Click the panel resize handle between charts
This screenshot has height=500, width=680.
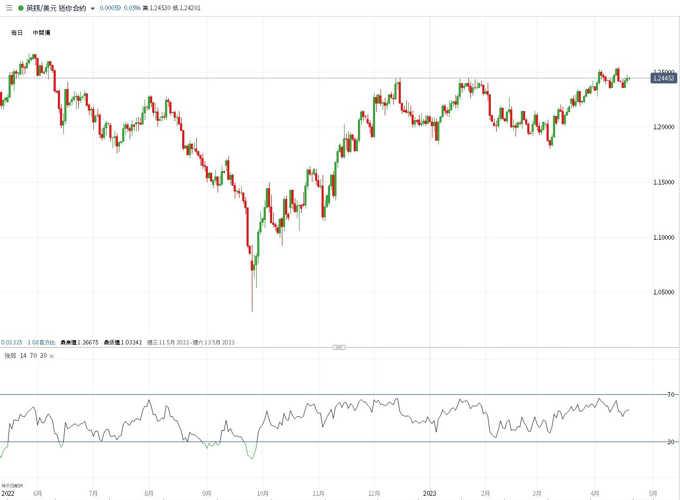339,347
